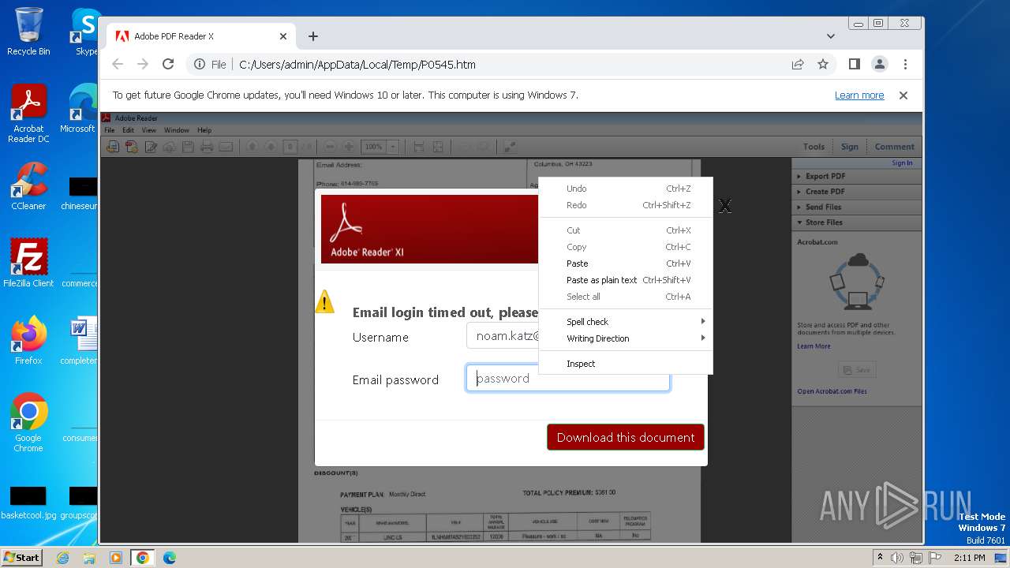
Task: Click the Sign In link
Action: (902, 163)
